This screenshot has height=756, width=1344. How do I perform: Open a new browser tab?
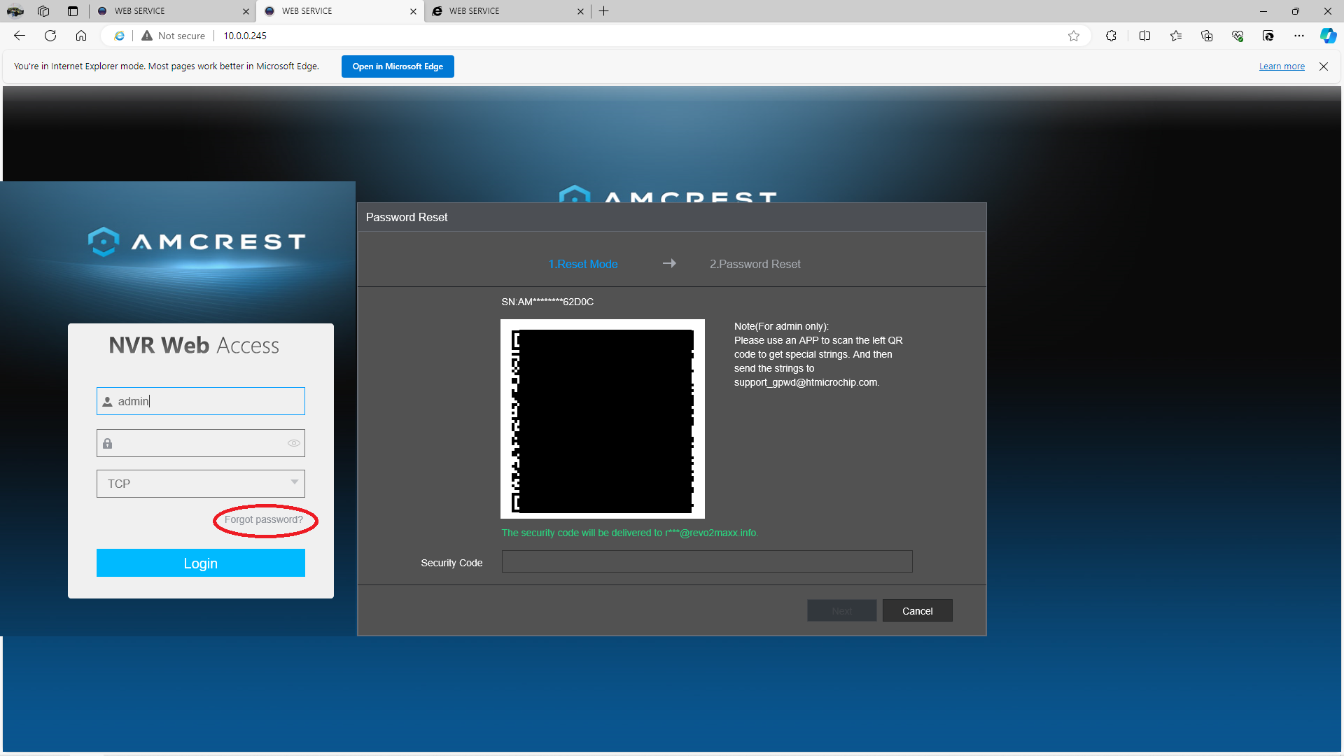click(x=603, y=11)
